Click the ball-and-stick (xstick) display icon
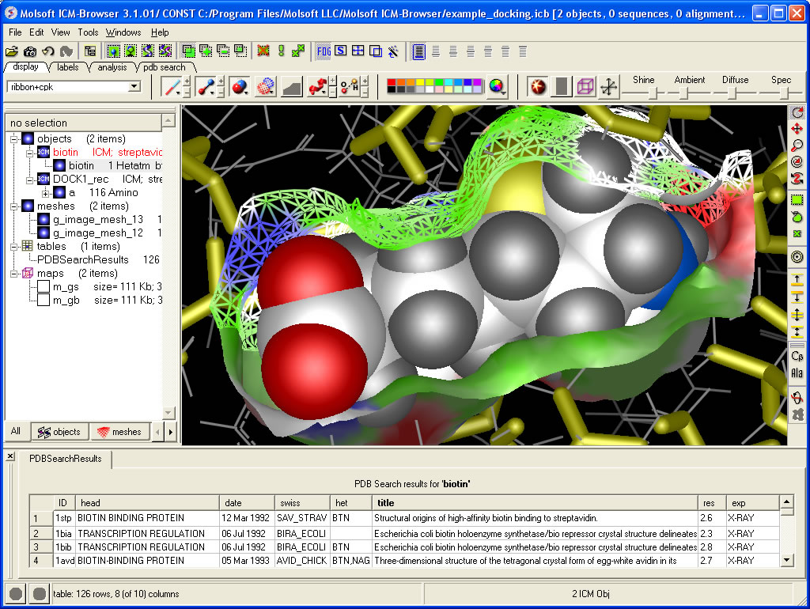810x609 pixels. click(x=207, y=86)
